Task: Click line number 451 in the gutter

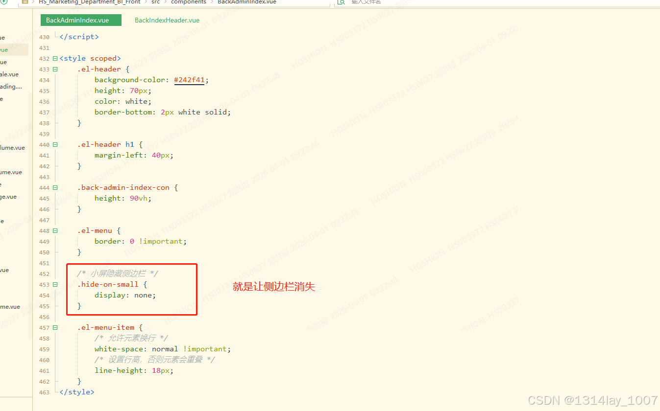Action: click(44, 263)
